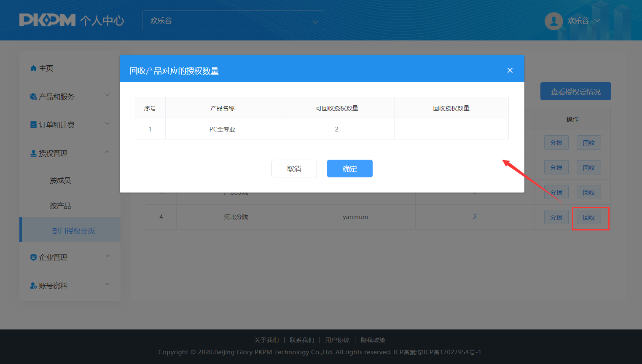Click 回收 button for 河北分院 row
Image resolution: width=642 pixels, height=364 pixels.
pos(588,217)
